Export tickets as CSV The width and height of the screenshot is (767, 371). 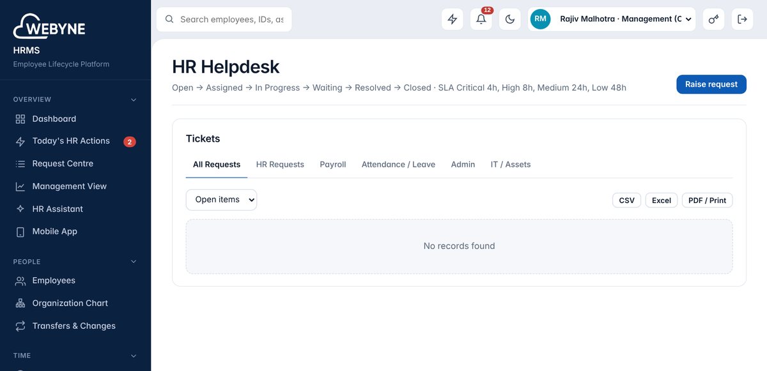click(x=626, y=201)
